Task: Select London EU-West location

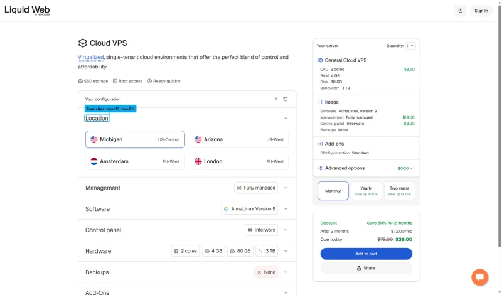Action: [x=239, y=161]
